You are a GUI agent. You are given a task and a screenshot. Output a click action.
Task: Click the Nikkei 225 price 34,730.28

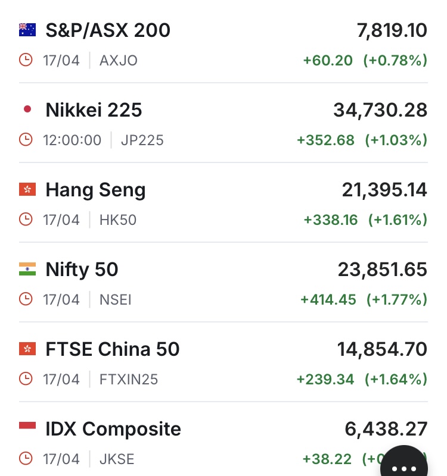380,110
